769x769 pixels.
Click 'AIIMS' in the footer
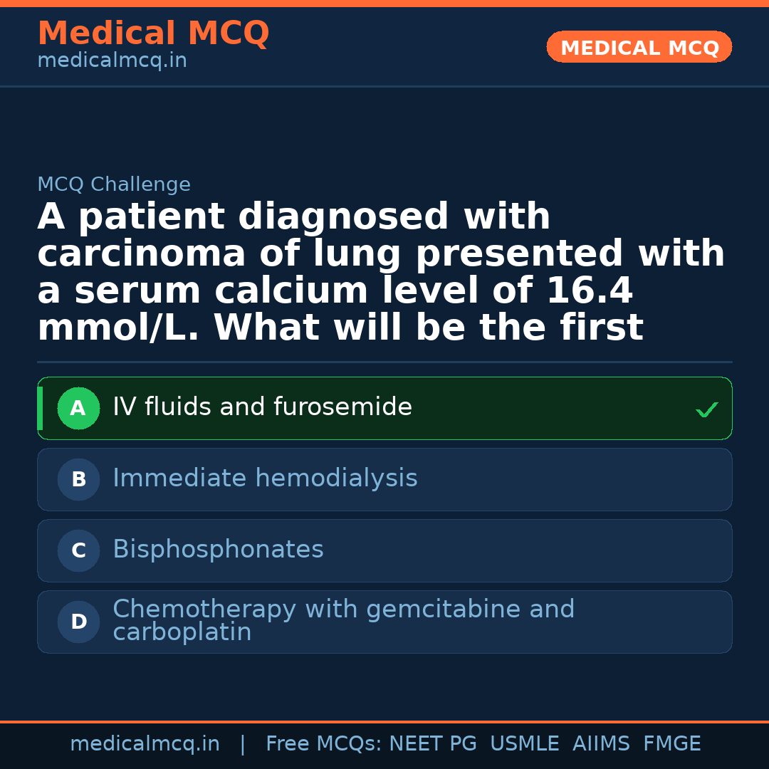601,744
